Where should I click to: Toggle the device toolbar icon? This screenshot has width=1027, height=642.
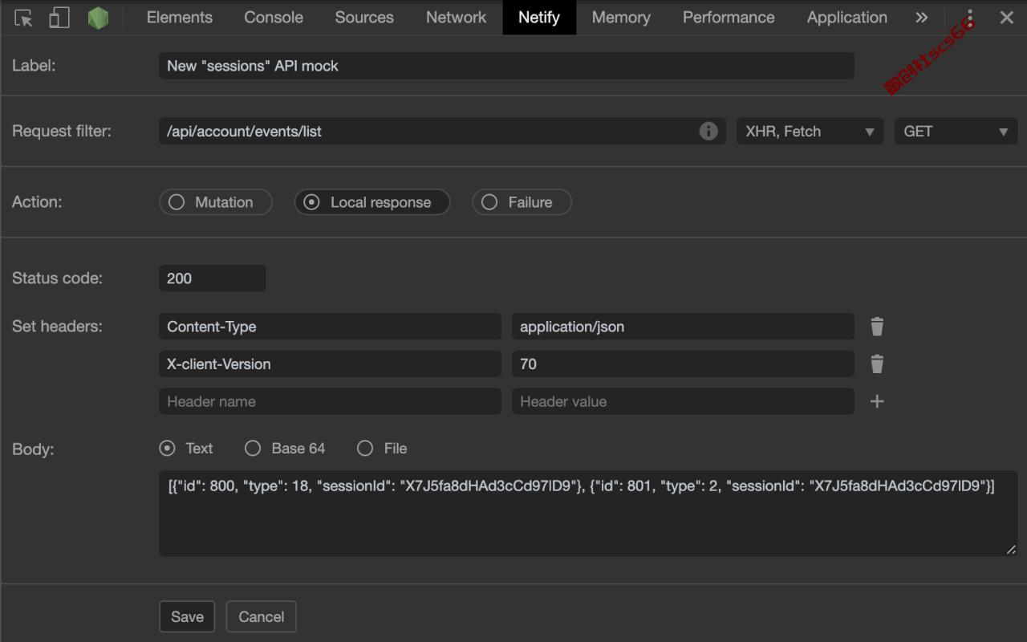tap(59, 18)
